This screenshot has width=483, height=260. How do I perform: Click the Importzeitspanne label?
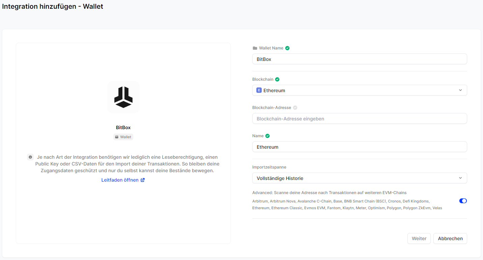click(269, 167)
